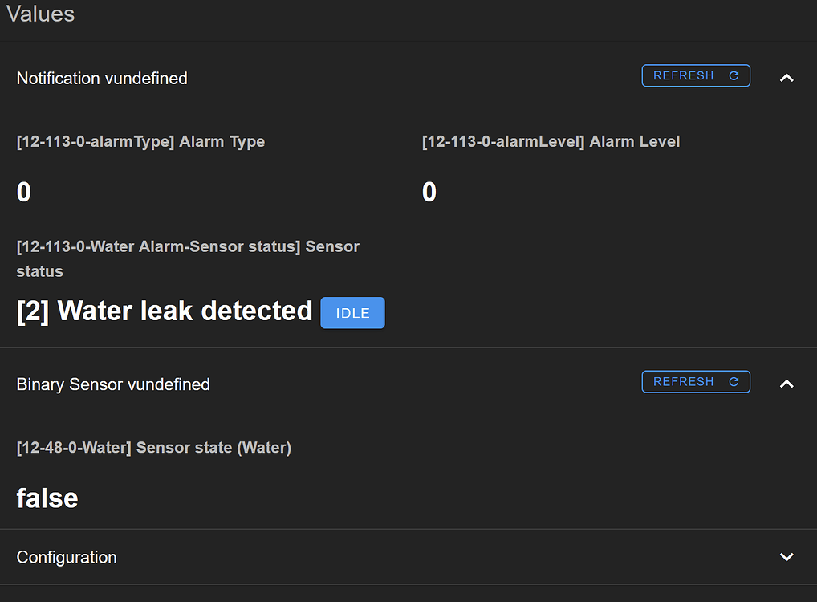Viewport: 817px width, 602px height.
Task: Click the downward chevron icon beside Configuration
Action: (787, 556)
